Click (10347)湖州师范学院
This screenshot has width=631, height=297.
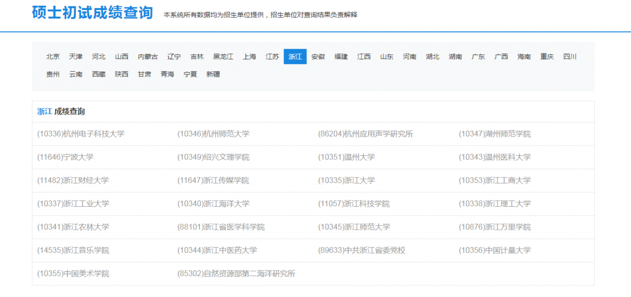(x=495, y=134)
